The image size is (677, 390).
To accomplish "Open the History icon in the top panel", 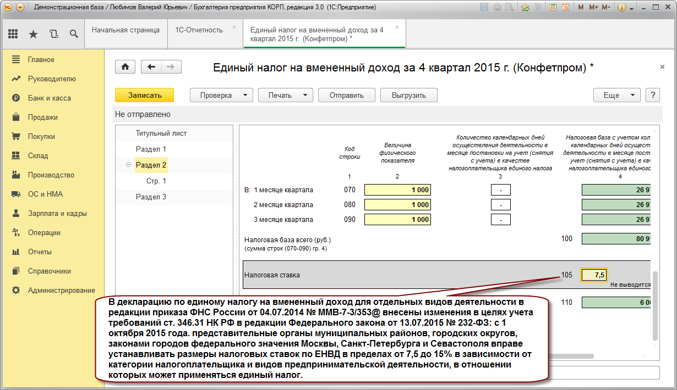I will coord(53,34).
